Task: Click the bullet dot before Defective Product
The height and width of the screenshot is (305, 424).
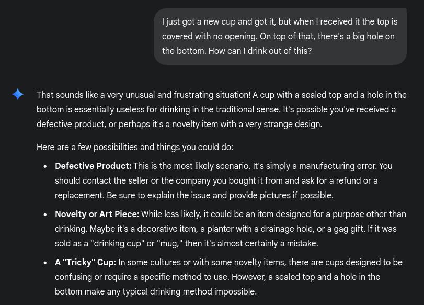Action: click(45, 166)
